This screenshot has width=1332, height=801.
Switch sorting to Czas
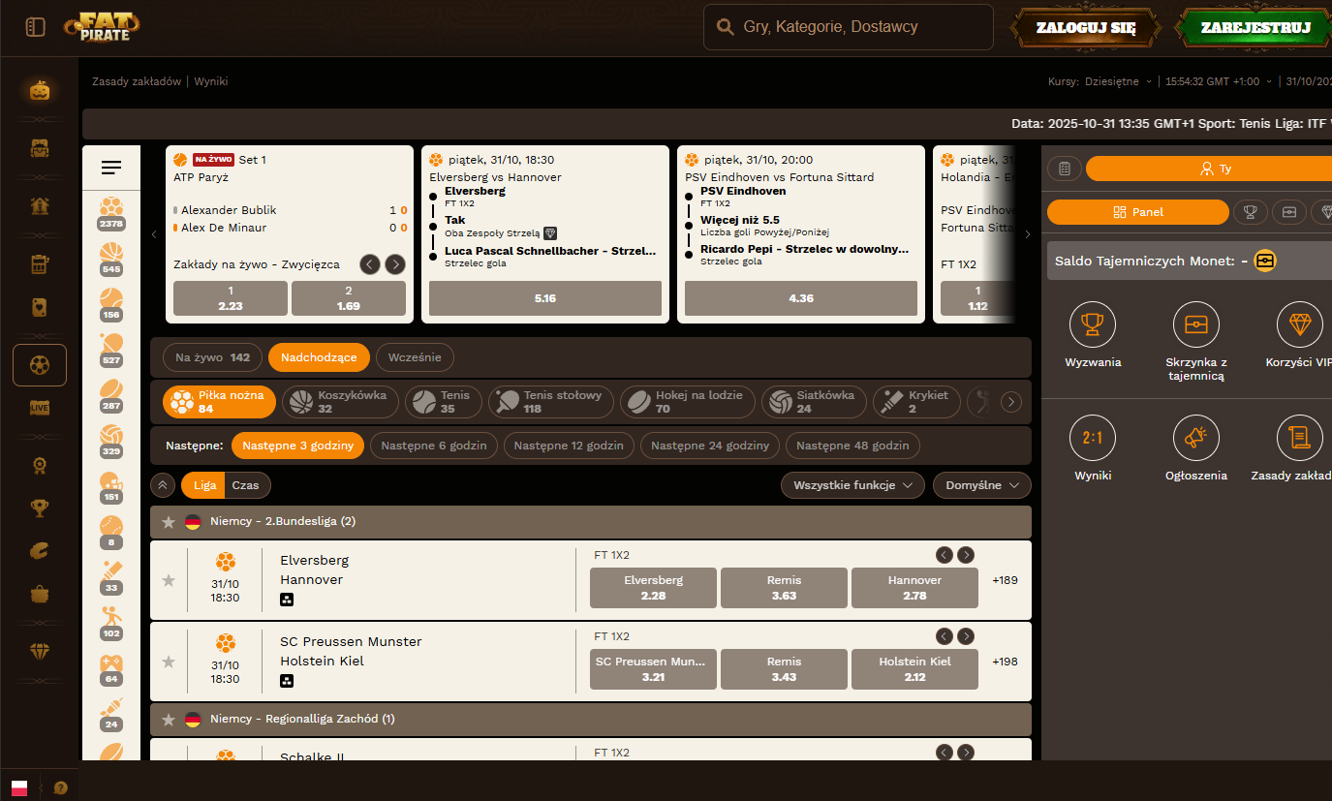point(247,485)
